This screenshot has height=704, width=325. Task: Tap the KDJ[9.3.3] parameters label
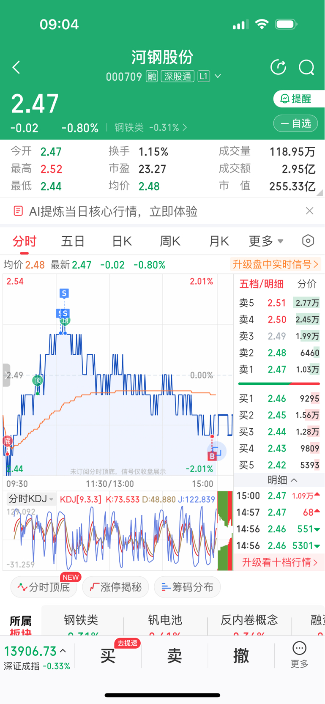[x=80, y=499]
